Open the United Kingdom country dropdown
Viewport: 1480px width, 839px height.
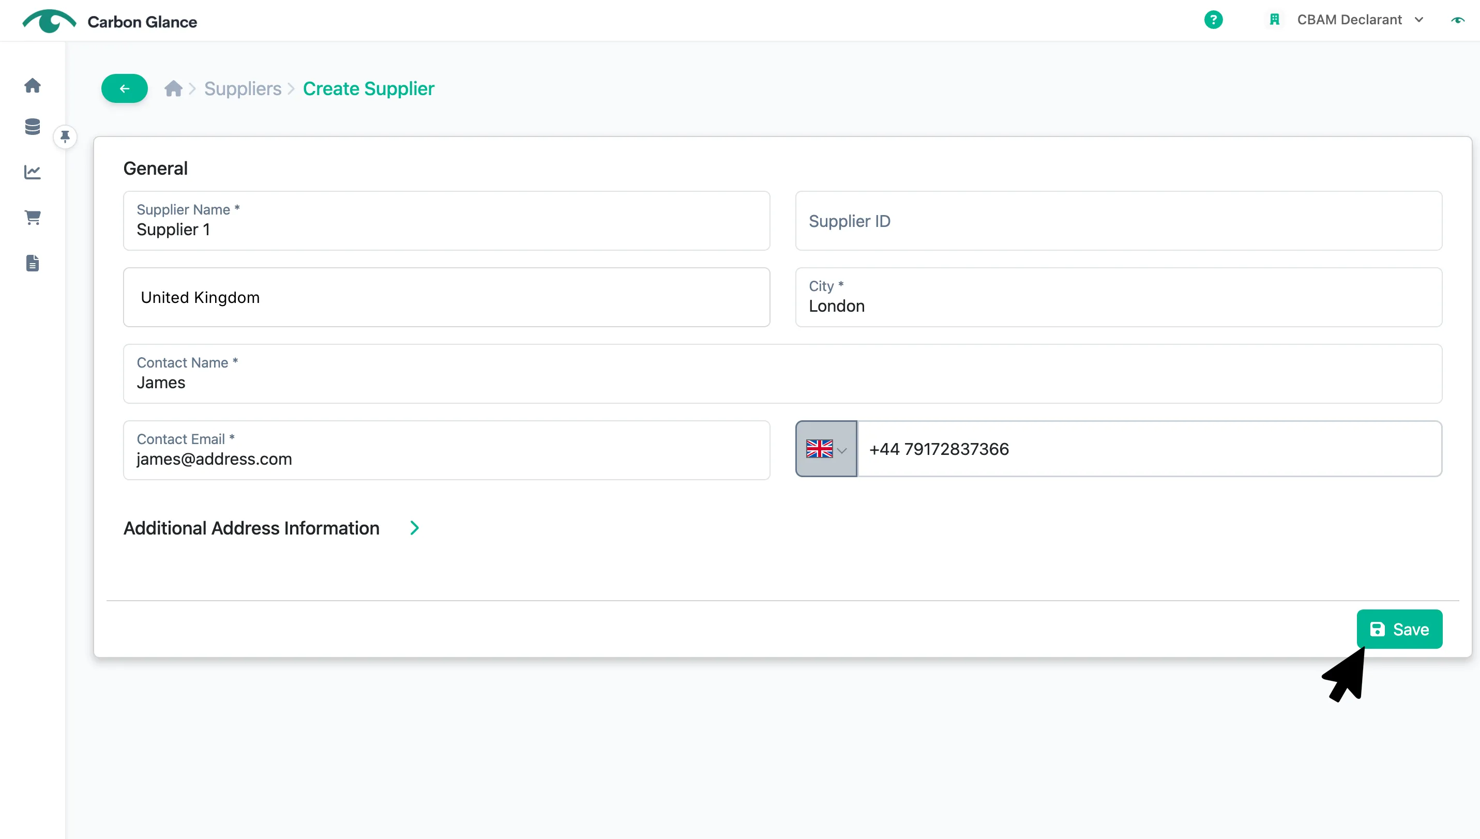pyautogui.click(x=446, y=297)
